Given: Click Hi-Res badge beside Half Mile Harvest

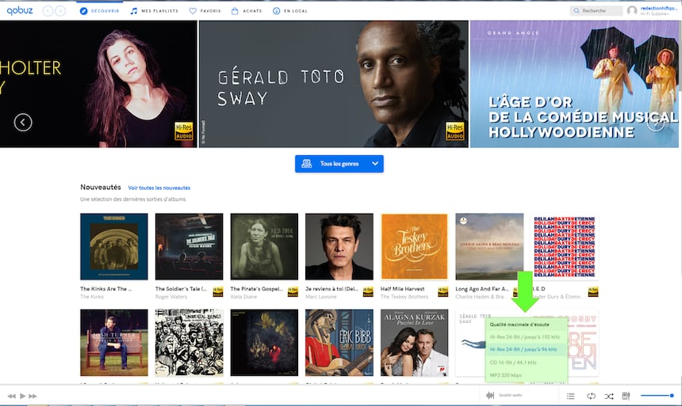Looking at the screenshot, I should 443,292.
